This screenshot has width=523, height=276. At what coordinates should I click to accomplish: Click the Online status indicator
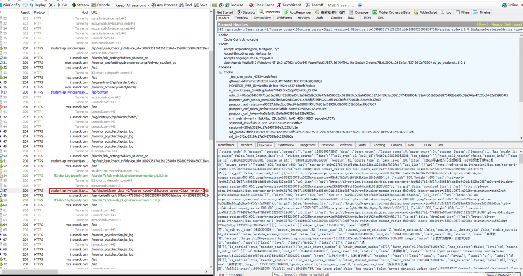510,5
